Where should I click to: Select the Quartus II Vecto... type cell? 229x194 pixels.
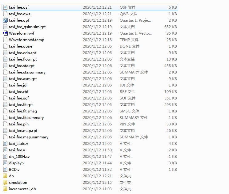[x=136, y=33]
